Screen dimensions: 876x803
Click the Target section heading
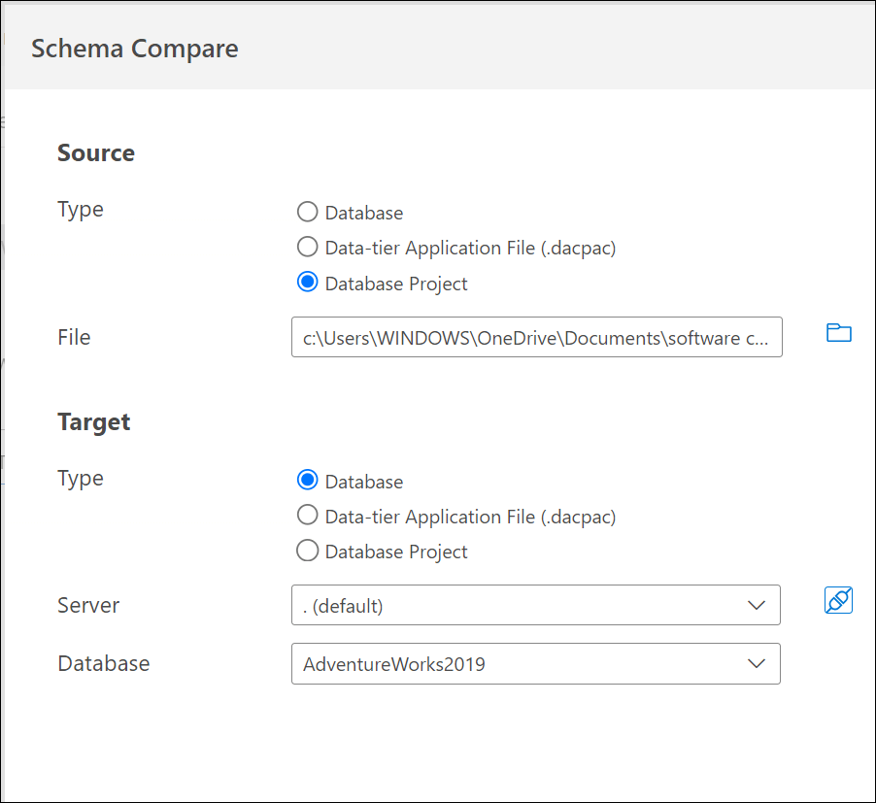pos(94,421)
